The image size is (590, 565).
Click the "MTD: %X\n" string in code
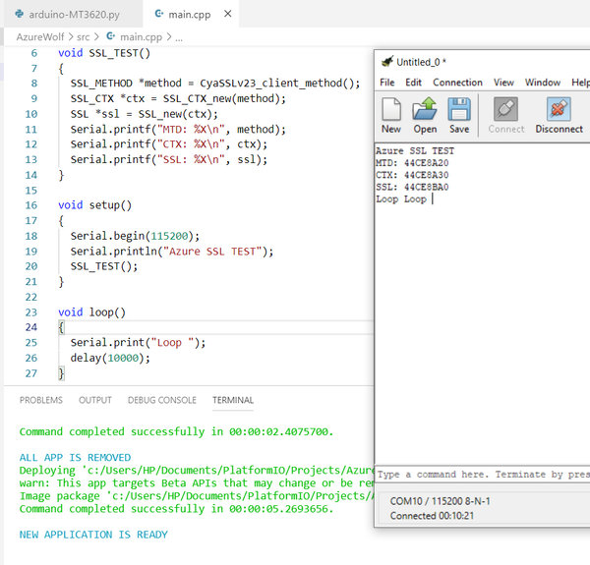click(191, 130)
